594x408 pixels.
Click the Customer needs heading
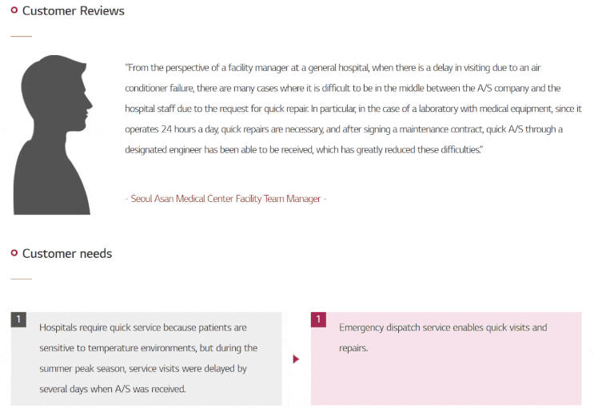67,254
